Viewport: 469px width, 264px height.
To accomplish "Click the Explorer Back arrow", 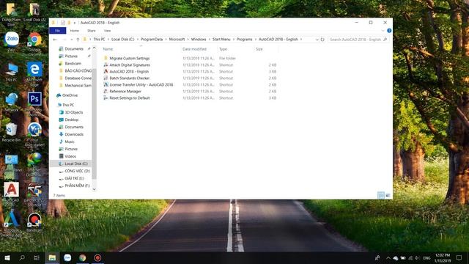I will pyautogui.click(x=55, y=39).
